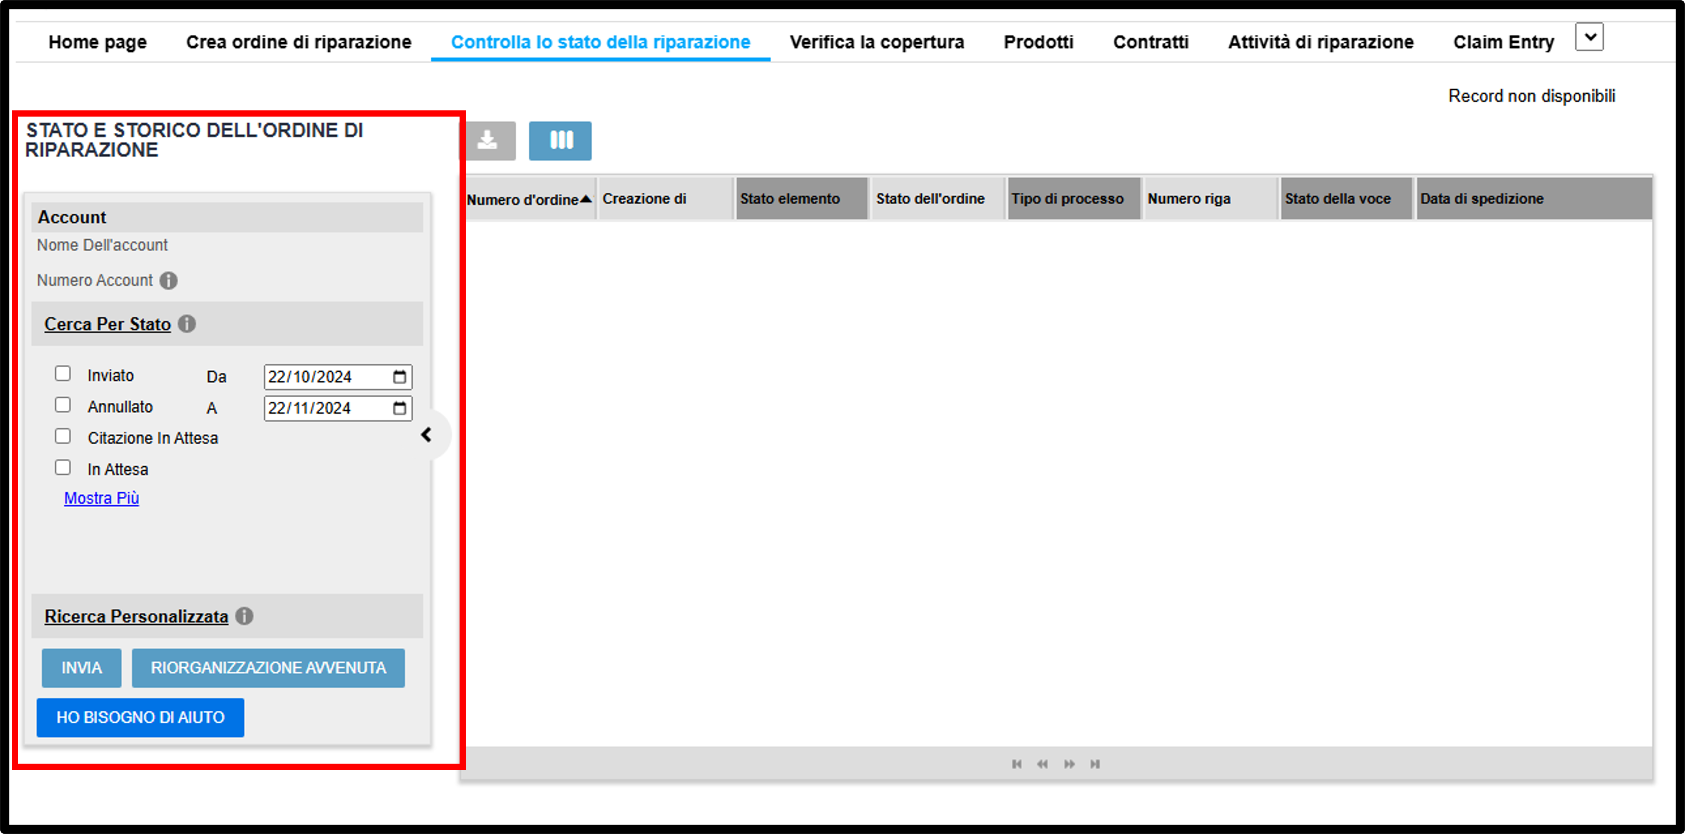Viewport: 1685px width, 834px height.
Task: Expand the Ricerca Personalizzata section
Action: [136, 616]
